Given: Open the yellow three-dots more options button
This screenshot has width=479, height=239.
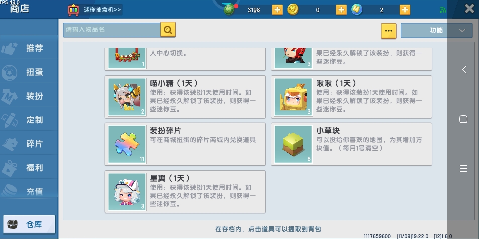Looking at the screenshot, I should [x=388, y=31].
